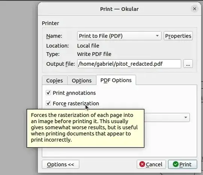Viewport: 203px width, 175px height.
Task: Collapse dialog with Options << button
Action: 61,164
